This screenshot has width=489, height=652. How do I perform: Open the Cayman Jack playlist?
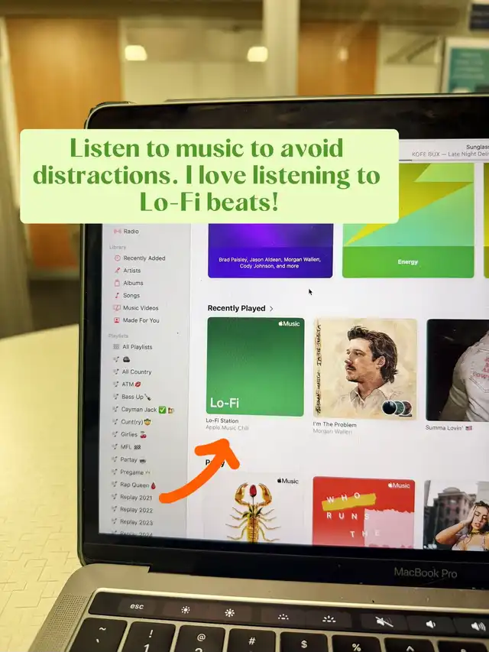pos(141,410)
